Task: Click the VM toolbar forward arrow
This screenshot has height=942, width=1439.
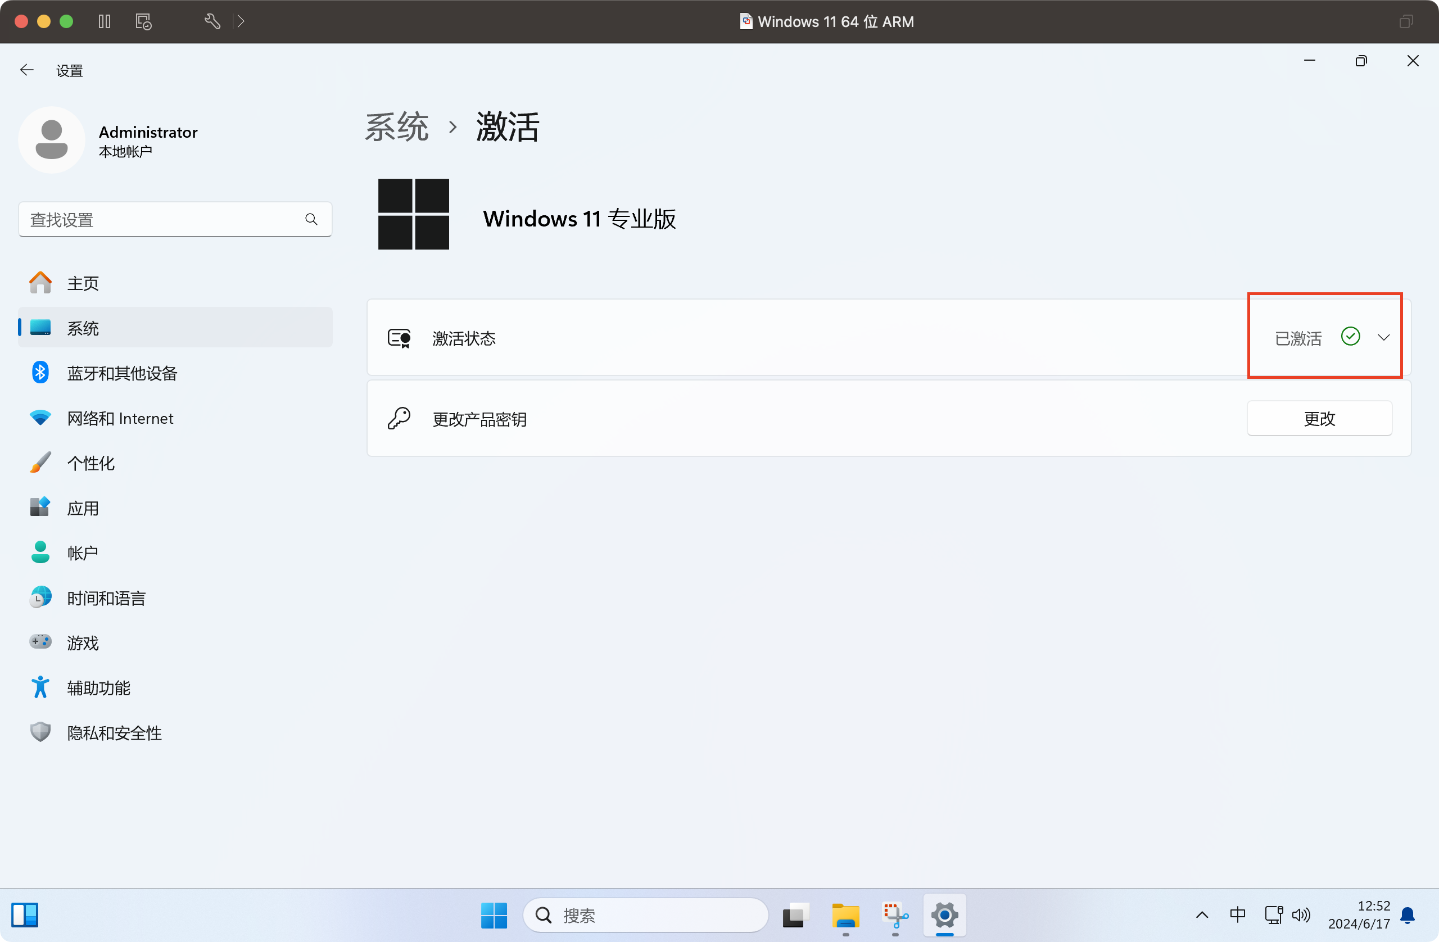Action: (x=241, y=22)
